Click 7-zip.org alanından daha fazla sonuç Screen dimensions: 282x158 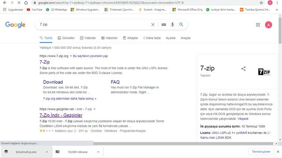[x=70, y=98]
